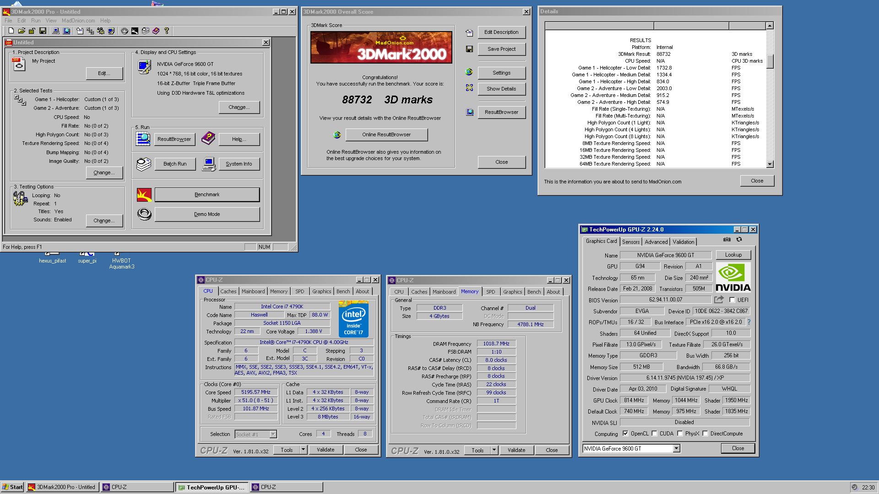Click the BIOS export share icon in GPU-Z
This screenshot has width=879, height=494.
[719, 300]
